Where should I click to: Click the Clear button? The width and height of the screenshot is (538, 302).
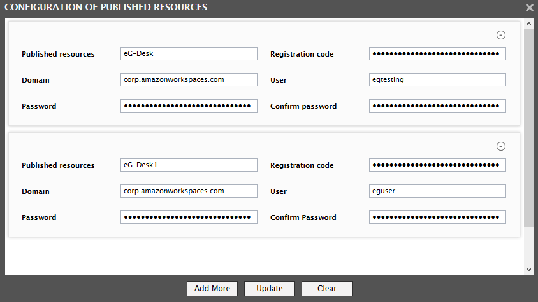(326, 289)
